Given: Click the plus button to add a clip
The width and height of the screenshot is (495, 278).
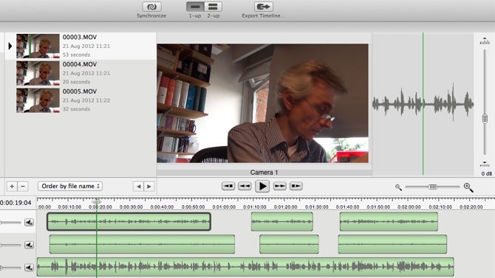Looking at the screenshot, I should (12, 187).
